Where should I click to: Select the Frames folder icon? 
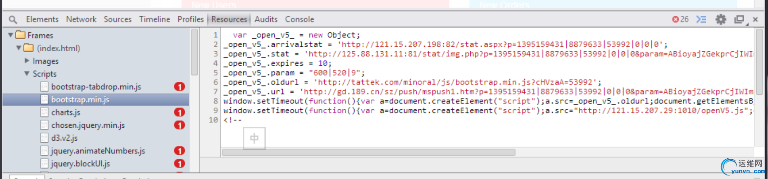point(20,35)
